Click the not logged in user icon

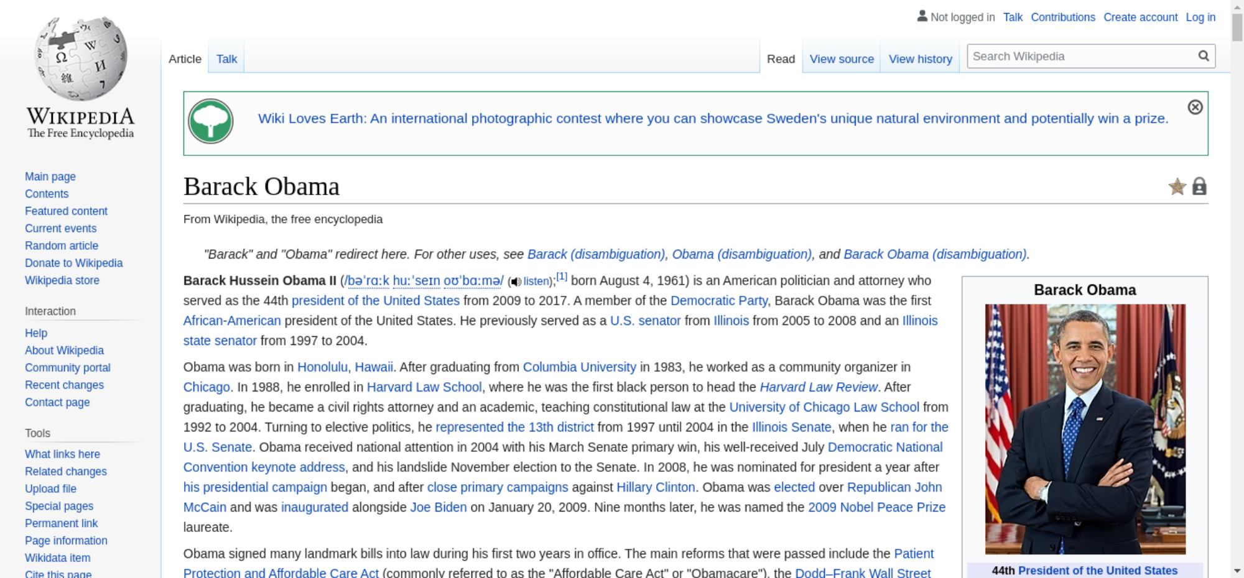[x=922, y=16]
